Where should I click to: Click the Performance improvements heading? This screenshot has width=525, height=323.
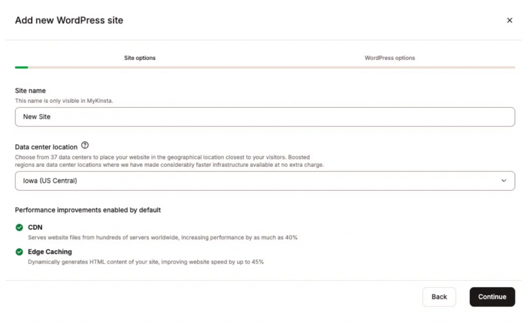pos(88,210)
